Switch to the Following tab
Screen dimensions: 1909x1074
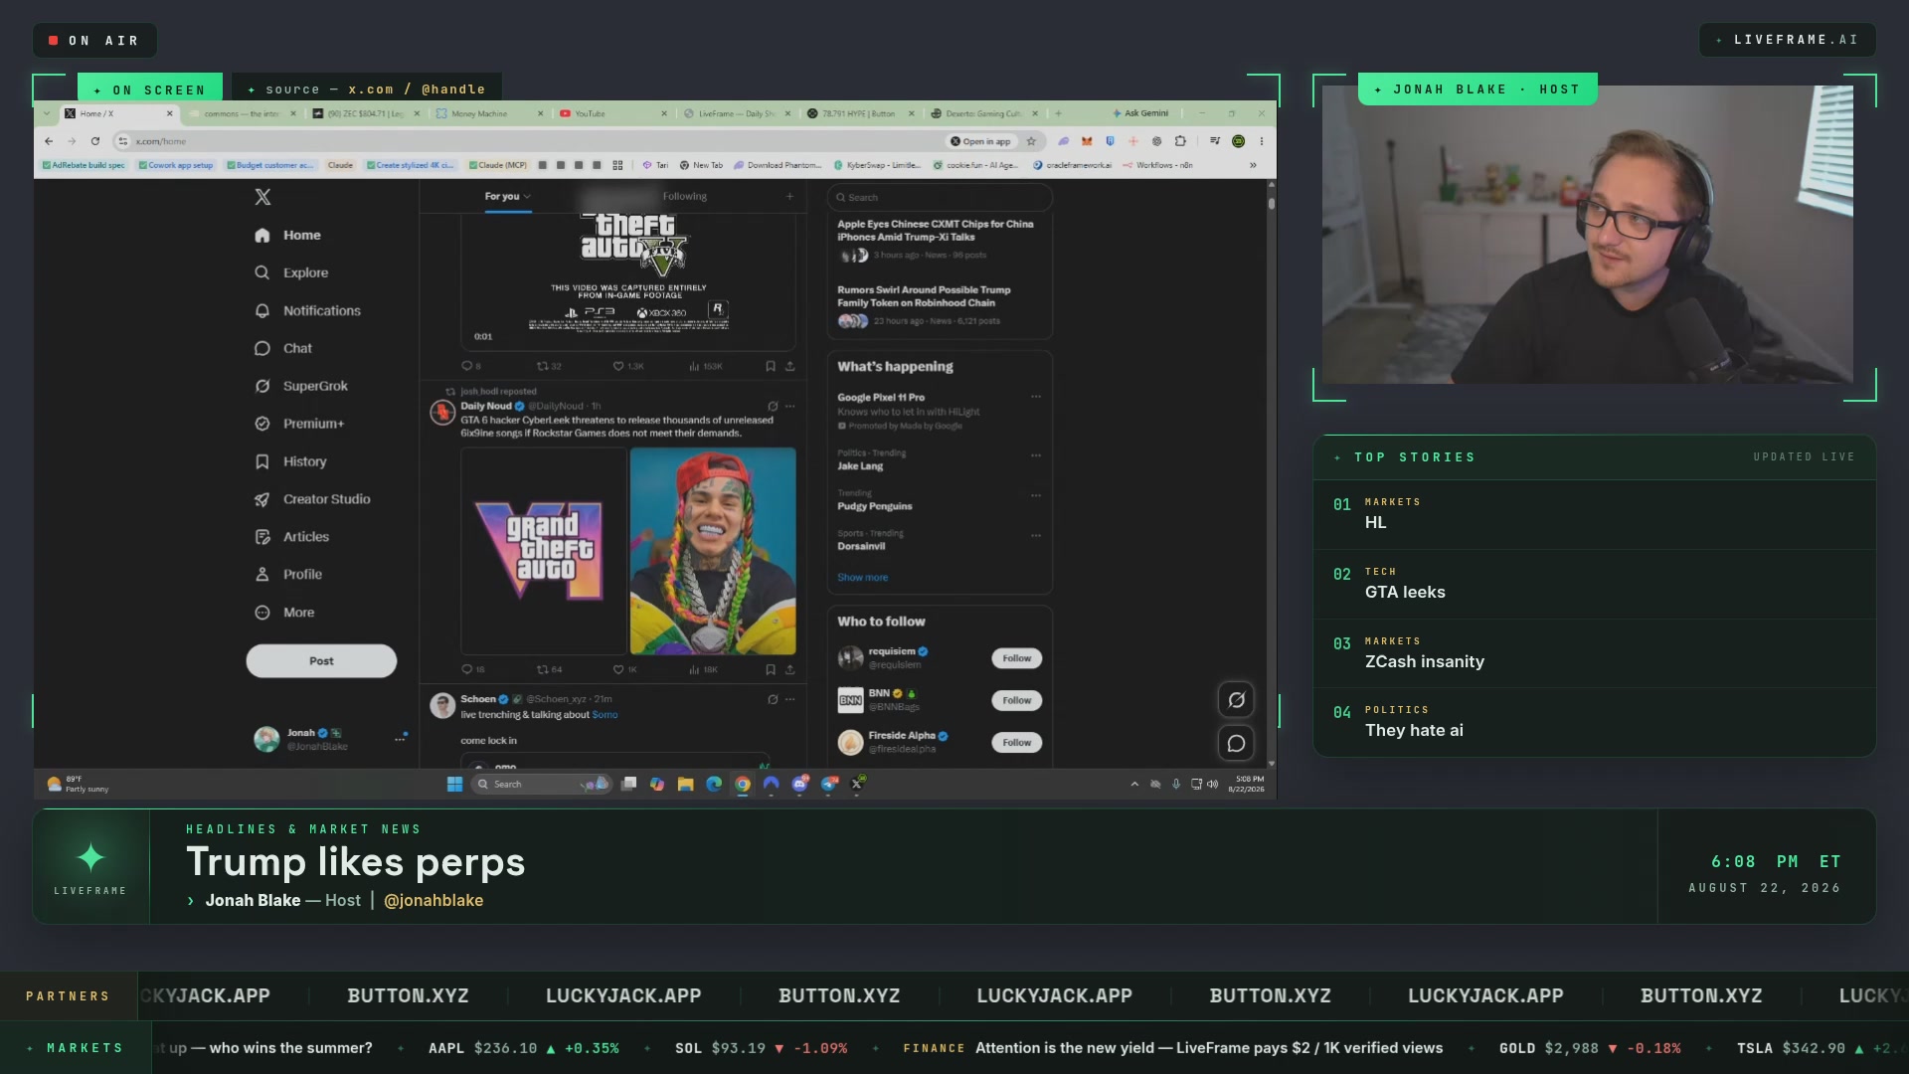pos(685,197)
